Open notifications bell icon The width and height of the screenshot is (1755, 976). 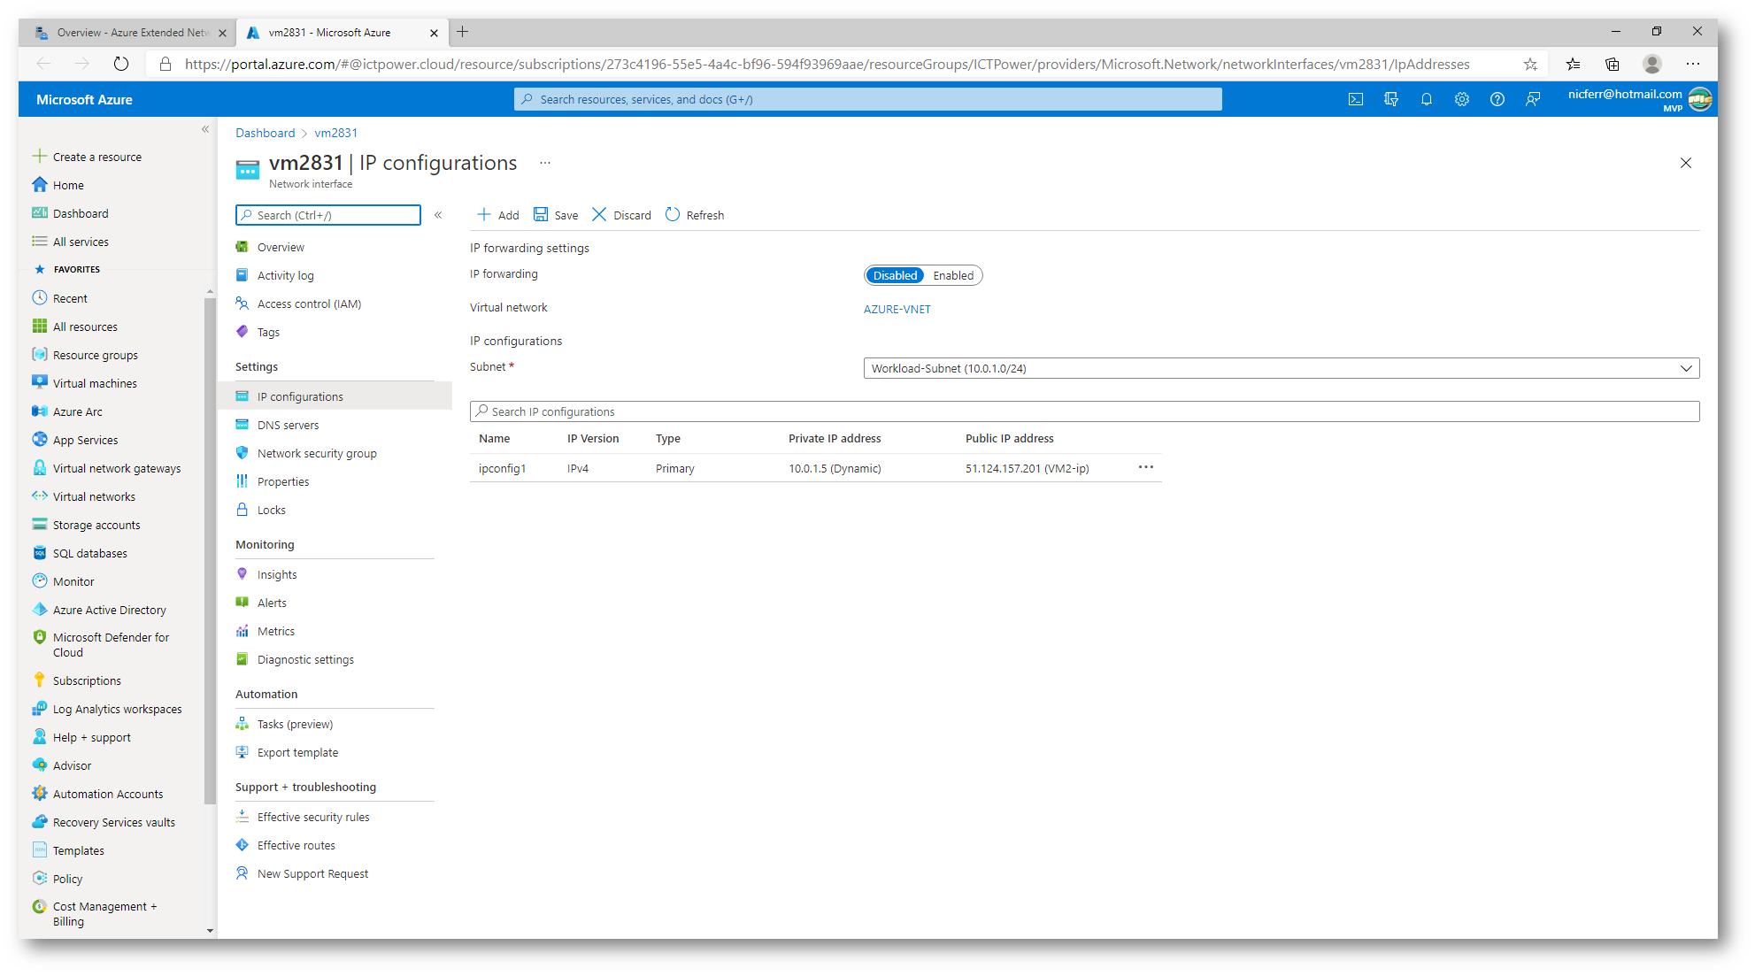pyautogui.click(x=1427, y=100)
